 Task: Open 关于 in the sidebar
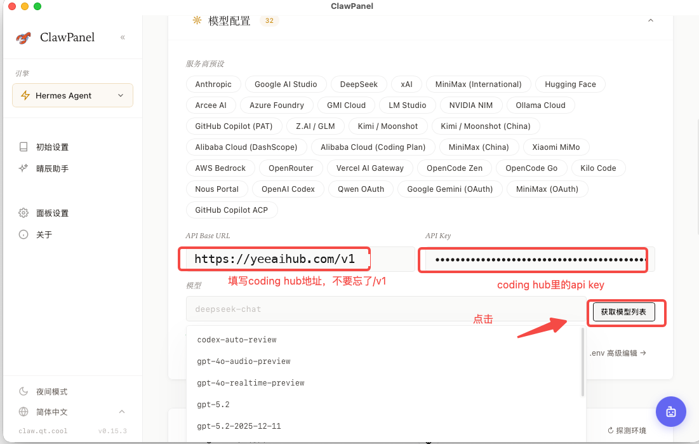[44, 235]
